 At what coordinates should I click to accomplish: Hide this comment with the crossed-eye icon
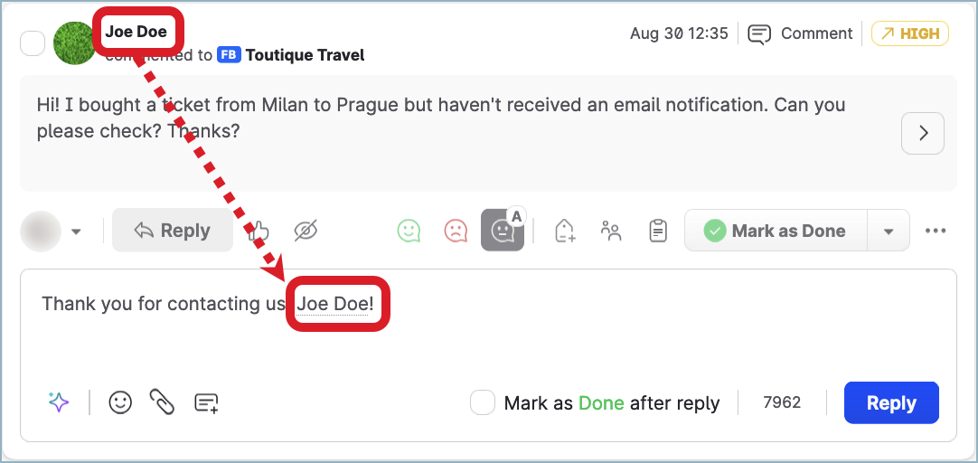tap(306, 231)
